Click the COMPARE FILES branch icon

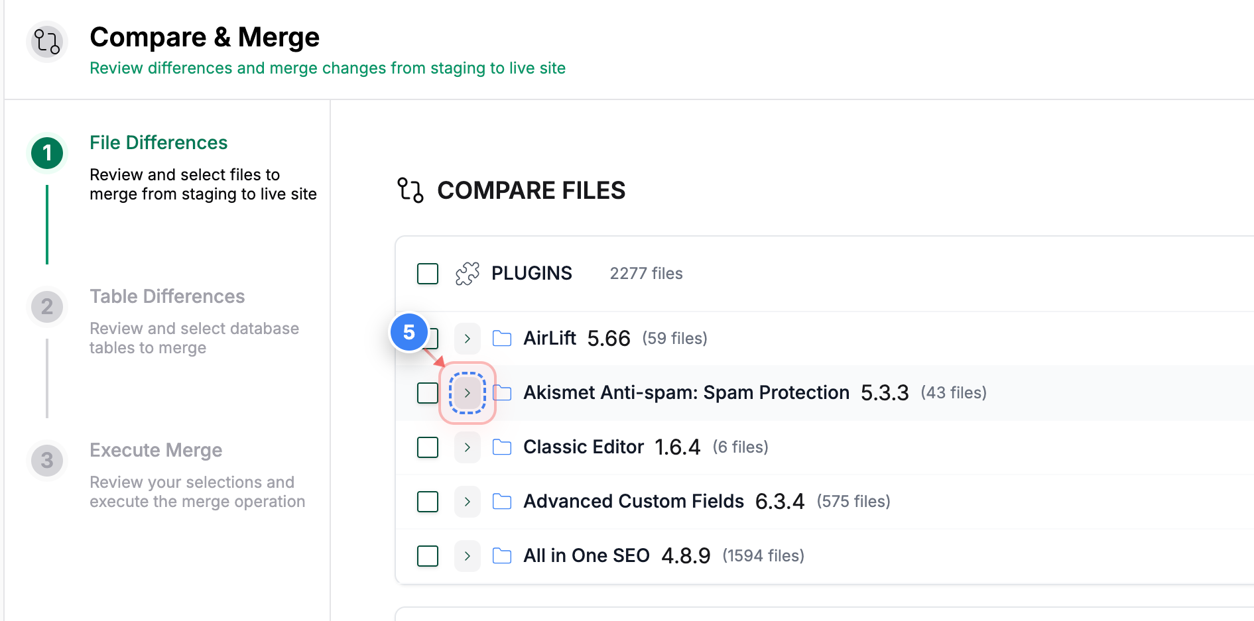click(x=410, y=190)
